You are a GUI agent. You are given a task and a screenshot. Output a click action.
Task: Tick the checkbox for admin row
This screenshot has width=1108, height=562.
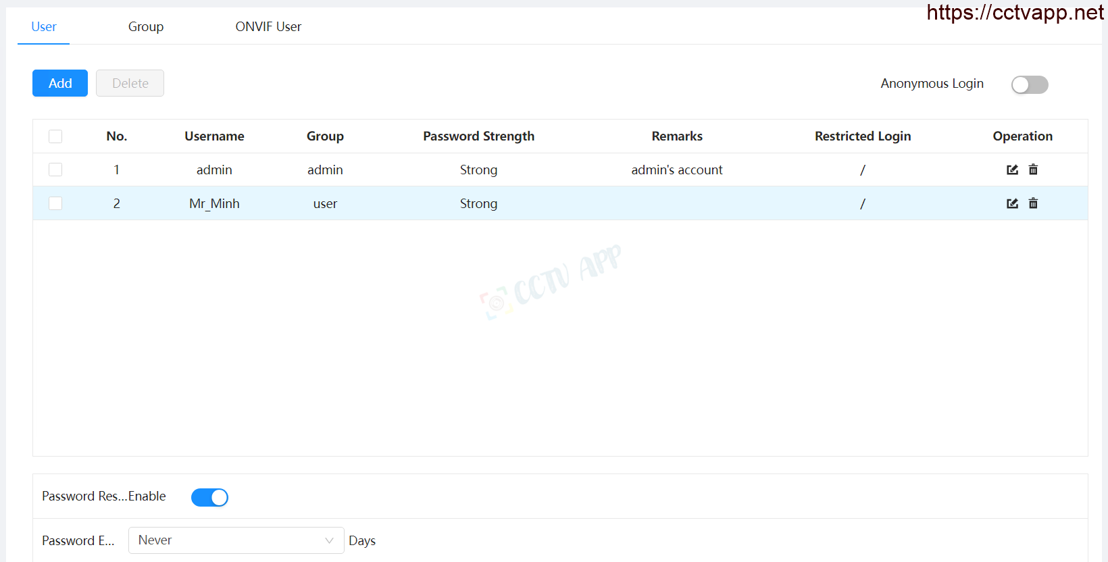point(55,170)
